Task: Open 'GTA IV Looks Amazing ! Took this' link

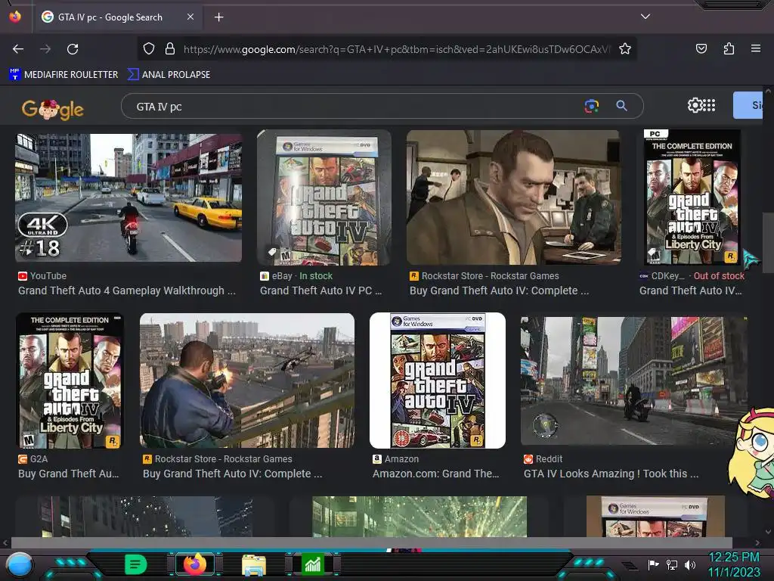Action: (611, 474)
